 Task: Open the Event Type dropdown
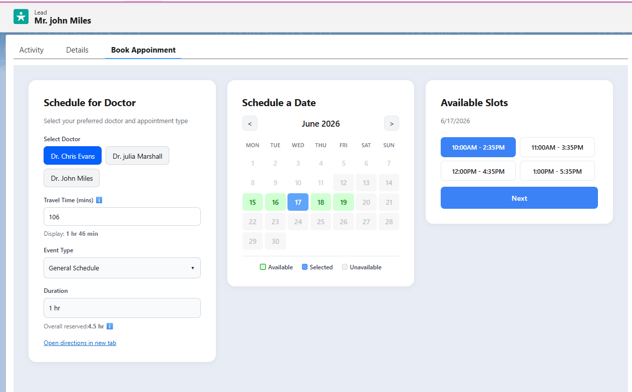pos(122,268)
